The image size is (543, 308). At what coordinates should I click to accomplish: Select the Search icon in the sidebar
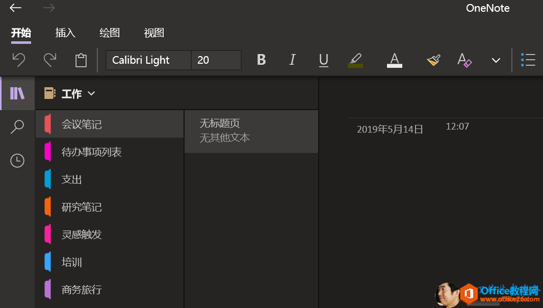(x=17, y=126)
